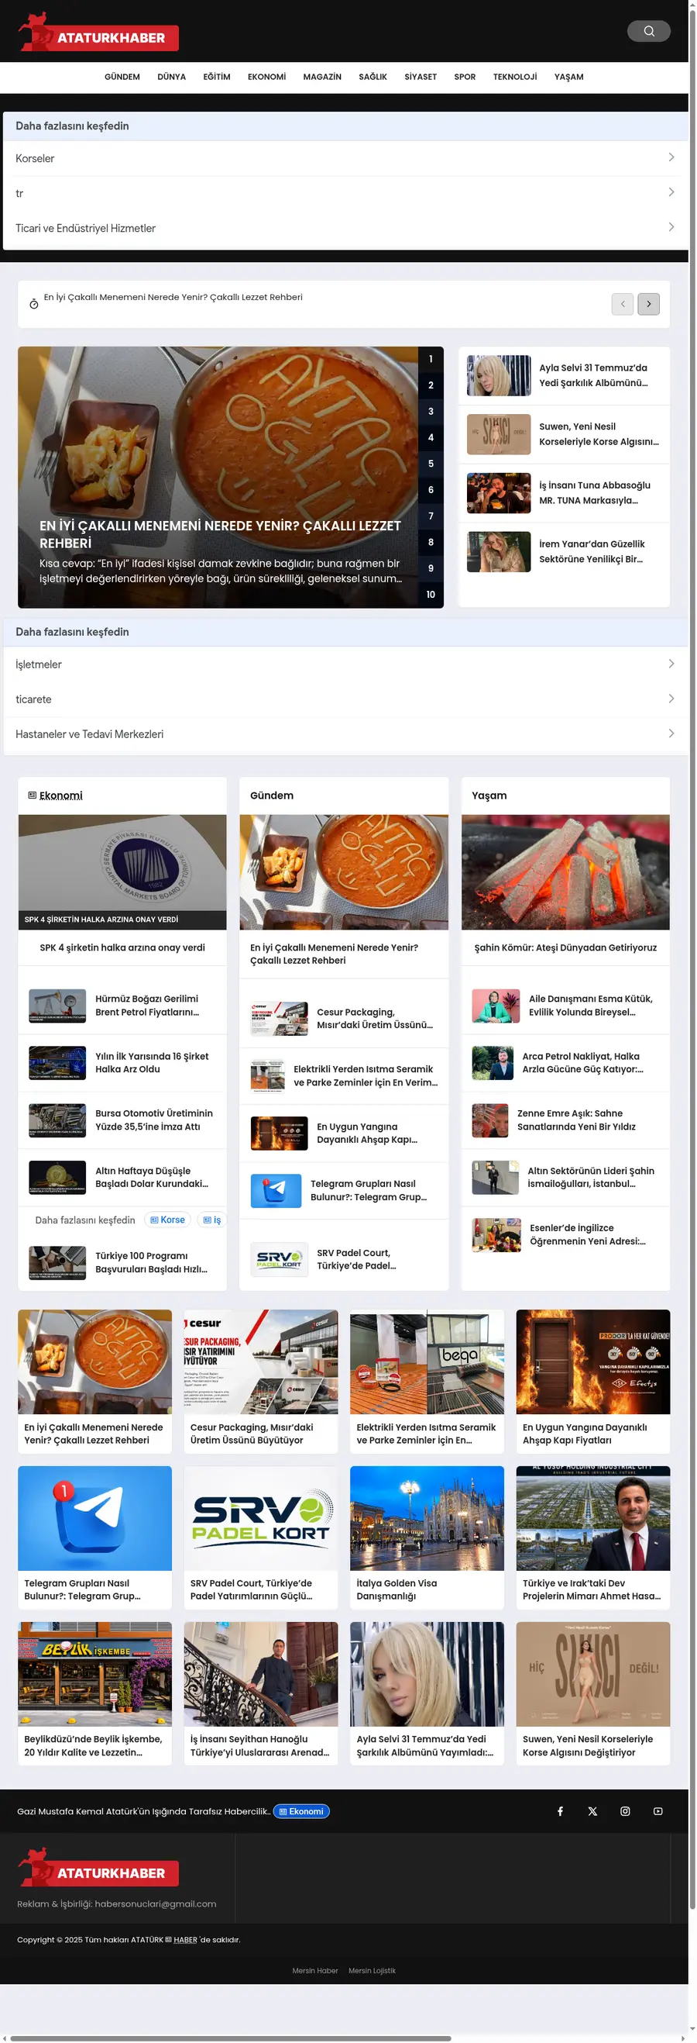Open the X (Twitter) icon in footer
This screenshot has height=2043, width=697.
tap(592, 1810)
